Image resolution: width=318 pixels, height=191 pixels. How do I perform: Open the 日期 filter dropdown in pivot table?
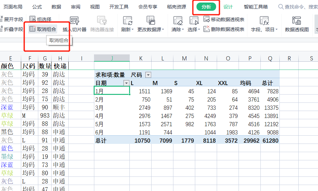127,83
